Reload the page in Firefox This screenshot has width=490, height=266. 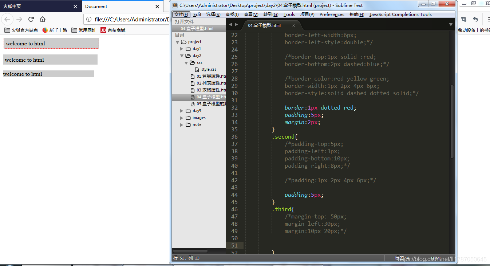pyautogui.click(x=31, y=19)
